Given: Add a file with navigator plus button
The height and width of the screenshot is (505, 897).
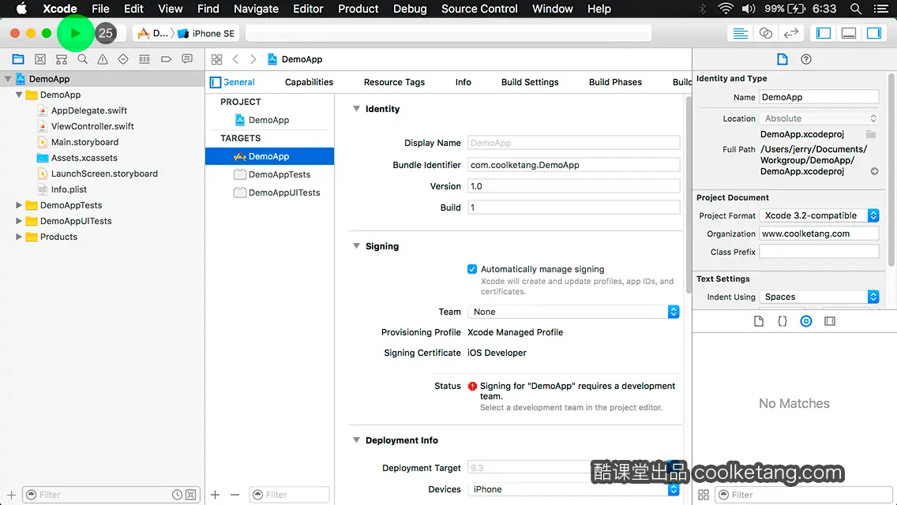Looking at the screenshot, I should point(11,495).
